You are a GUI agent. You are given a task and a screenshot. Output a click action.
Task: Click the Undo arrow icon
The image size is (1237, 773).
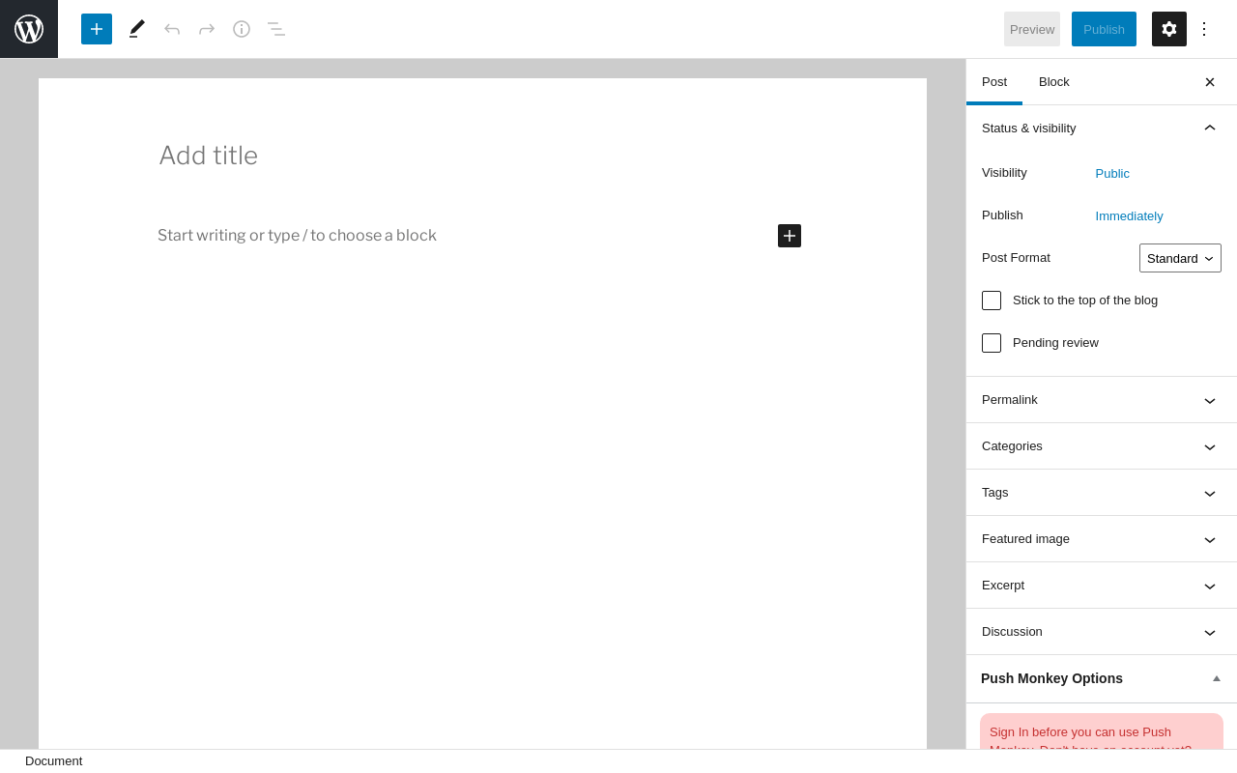pyautogui.click(x=172, y=29)
